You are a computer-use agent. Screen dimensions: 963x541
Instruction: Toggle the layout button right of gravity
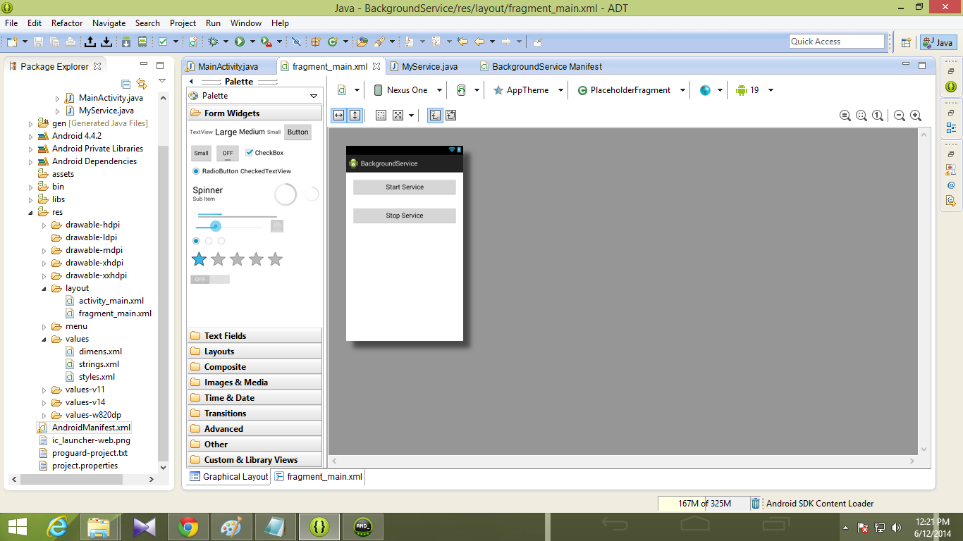coord(451,115)
